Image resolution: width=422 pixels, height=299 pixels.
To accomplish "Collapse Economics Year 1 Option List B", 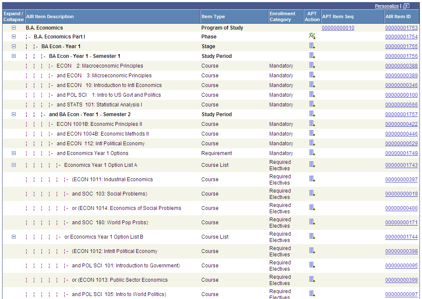I will [x=13, y=236].
